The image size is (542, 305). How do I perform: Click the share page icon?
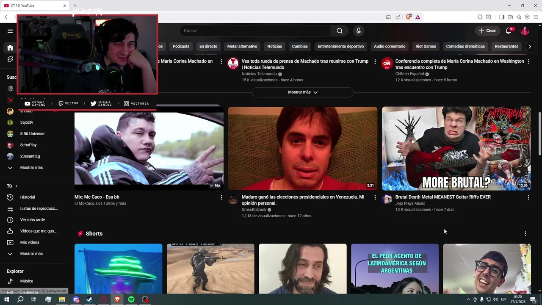[398, 17]
